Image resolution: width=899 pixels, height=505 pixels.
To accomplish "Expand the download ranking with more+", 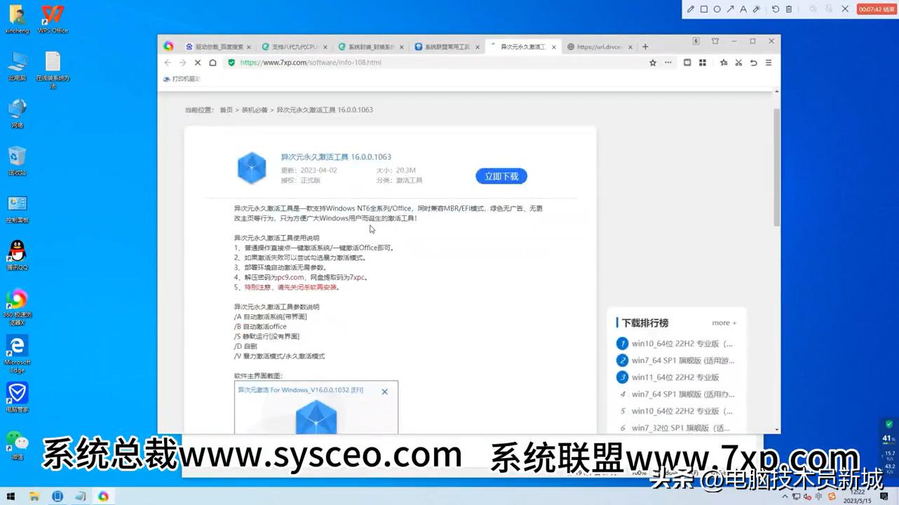I will 724,323.
